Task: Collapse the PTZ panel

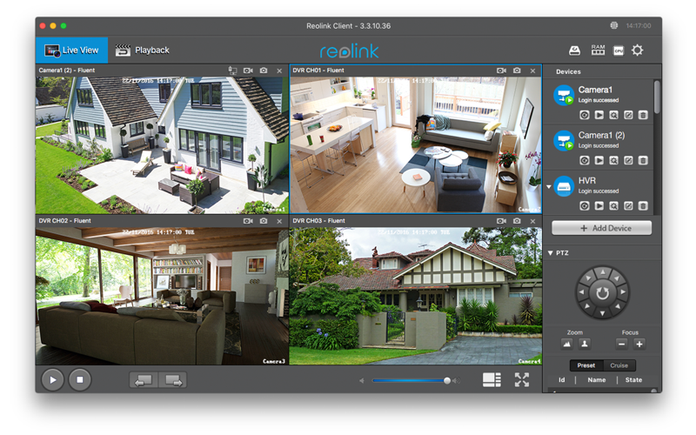Action: point(551,253)
